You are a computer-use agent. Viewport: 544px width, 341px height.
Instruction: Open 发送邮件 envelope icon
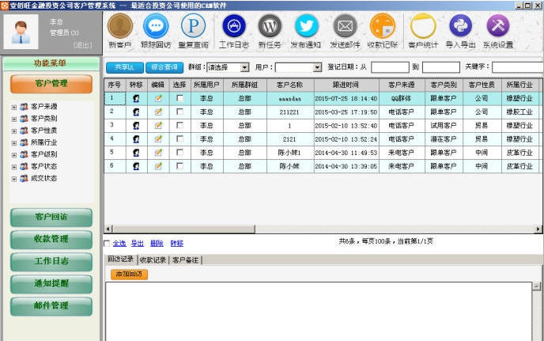click(346, 25)
